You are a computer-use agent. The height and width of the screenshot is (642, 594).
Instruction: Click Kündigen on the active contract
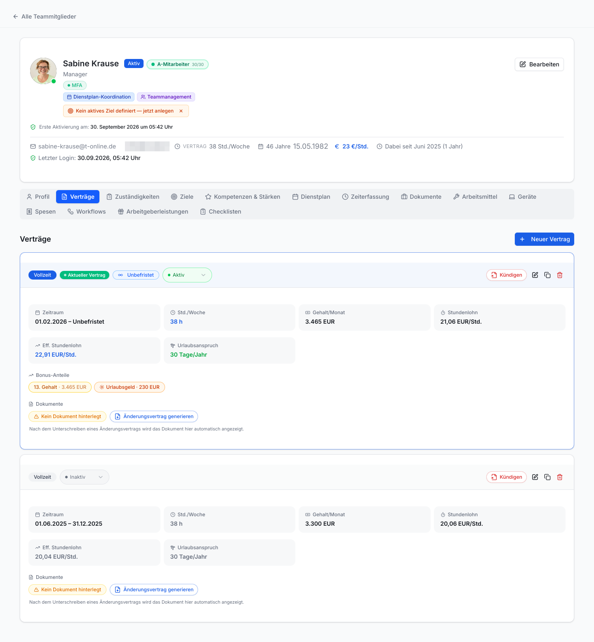point(507,275)
